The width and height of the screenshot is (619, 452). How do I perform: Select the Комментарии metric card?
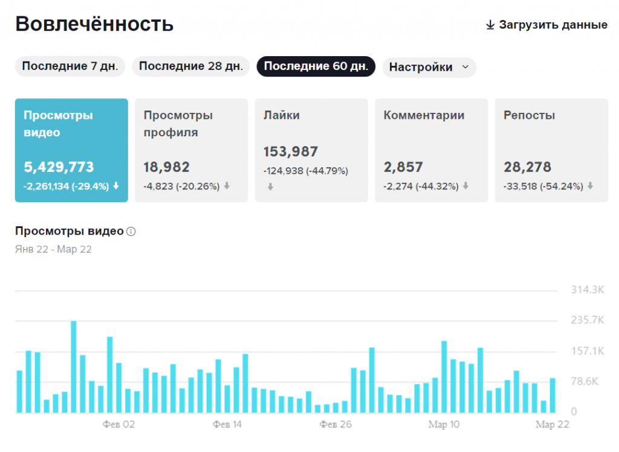(x=431, y=150)
